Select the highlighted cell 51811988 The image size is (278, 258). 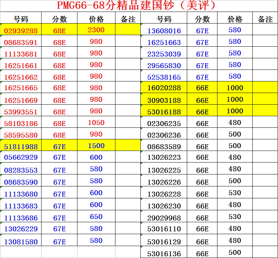(x=21, y=146)
